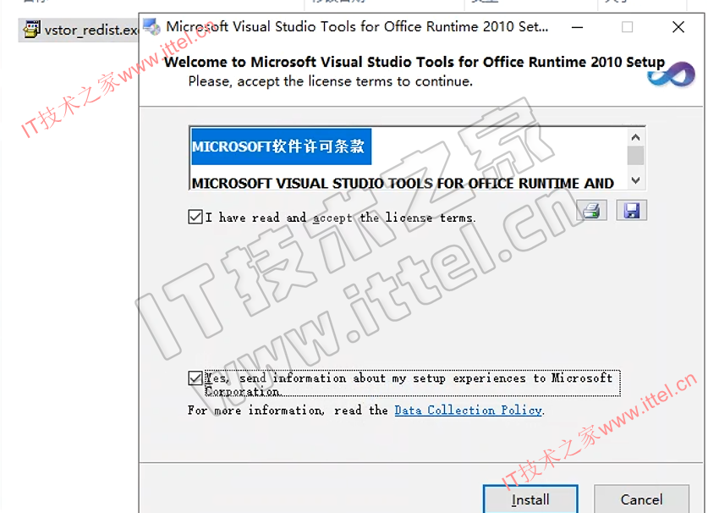Click the save license terms floppy icon

631,210
